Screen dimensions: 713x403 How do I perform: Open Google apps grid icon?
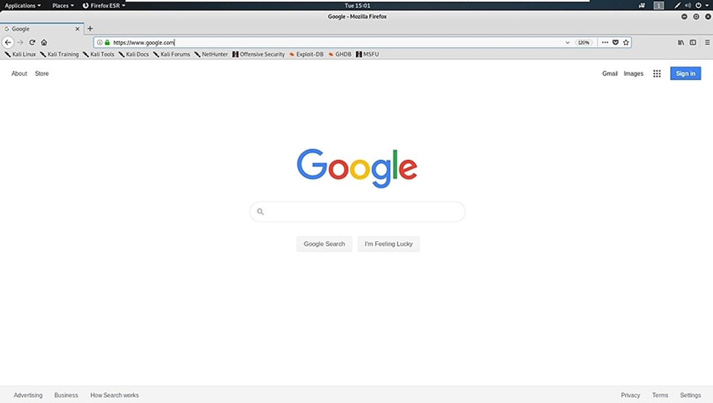[657, 73]
